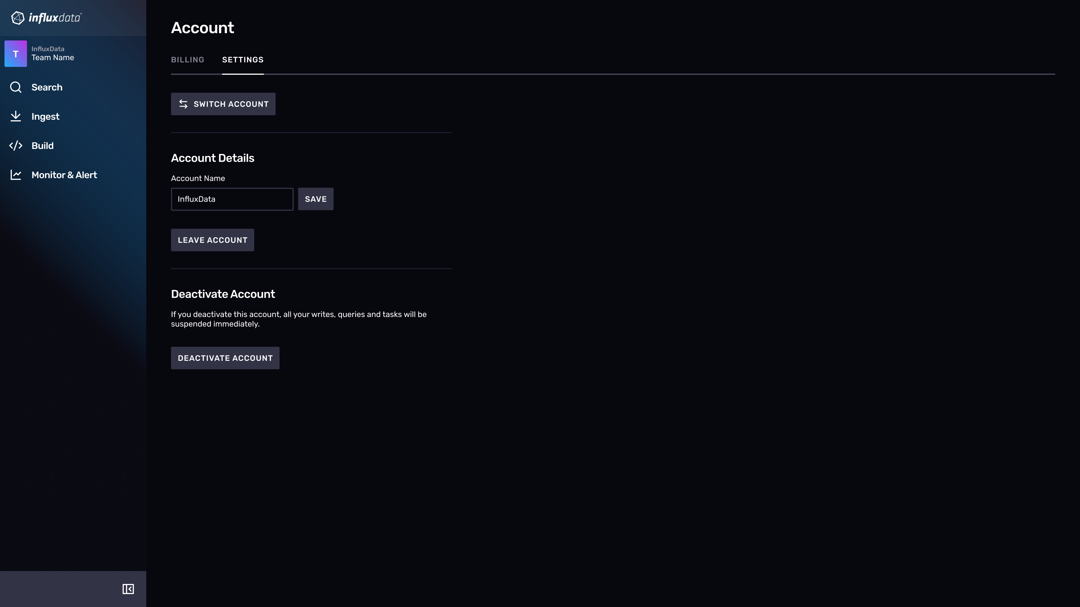Switch to the Billing tab
1080x607 pixels.
click(x=187, y=60)
